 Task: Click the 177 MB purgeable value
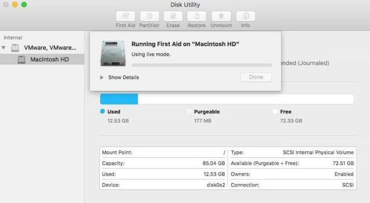tap(203, 121)
